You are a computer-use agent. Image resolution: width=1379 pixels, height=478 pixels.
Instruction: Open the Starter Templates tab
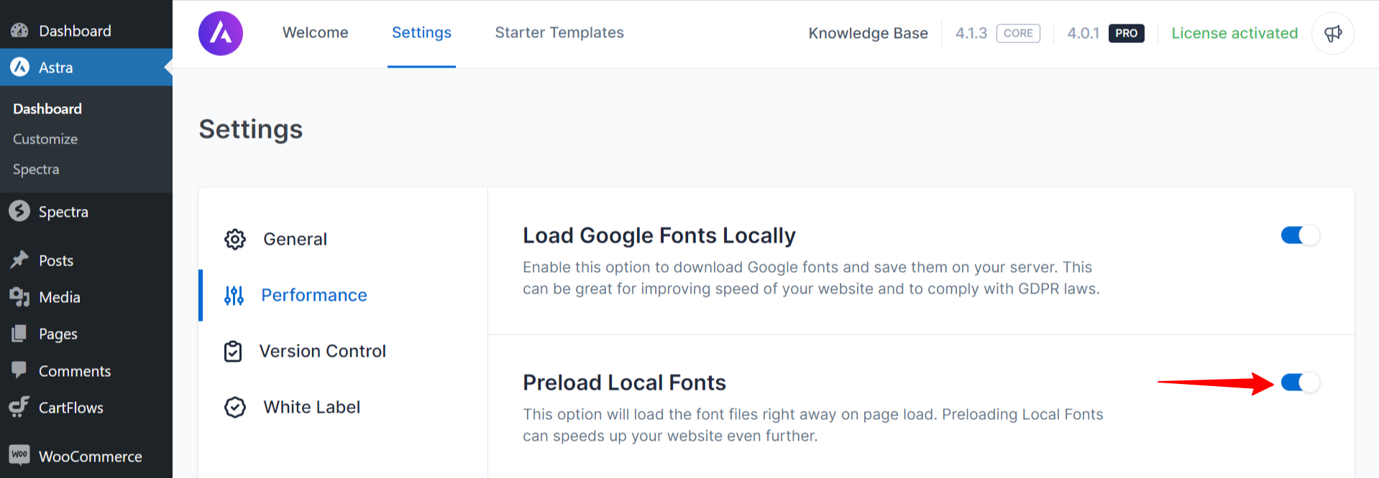click(559, 33)
